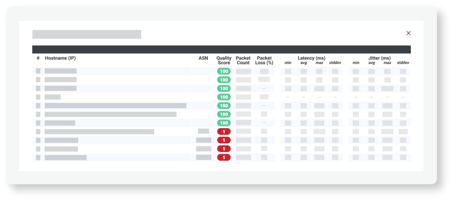Click the ASN column header
454x201 pixels.
tap(203, 58)
